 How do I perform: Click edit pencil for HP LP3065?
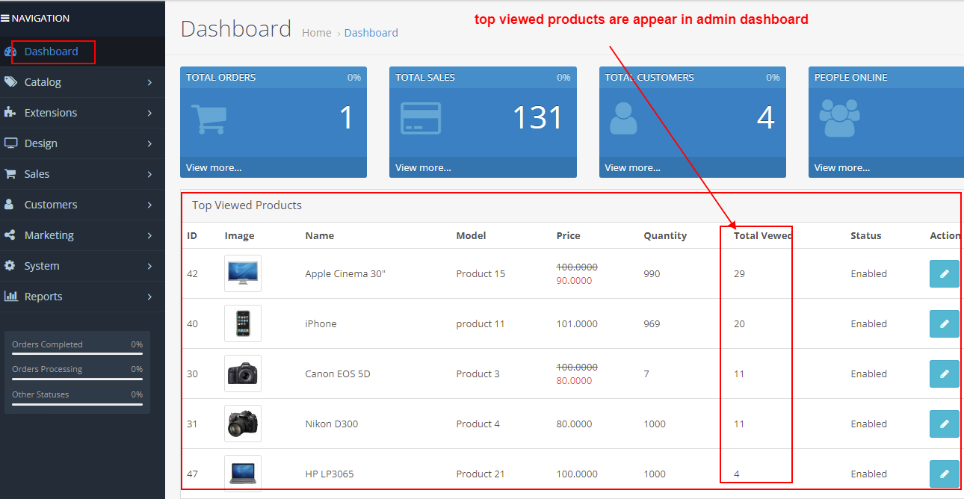pyautogui.click(x=944, y=474)
